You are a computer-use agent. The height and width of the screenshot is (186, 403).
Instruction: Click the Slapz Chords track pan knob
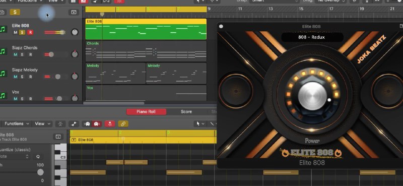pos(75,54)
